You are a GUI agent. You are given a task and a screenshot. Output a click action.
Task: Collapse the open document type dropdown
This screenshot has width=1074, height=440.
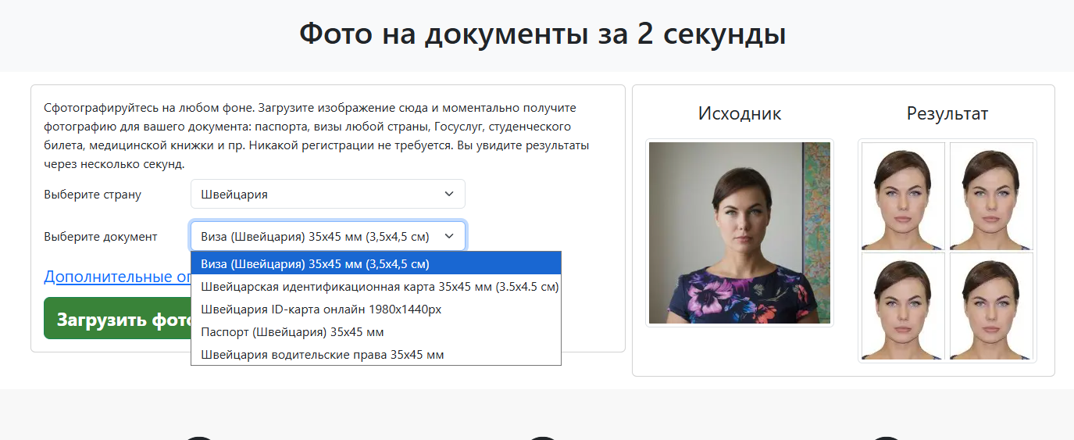click(x=328, y=236)
